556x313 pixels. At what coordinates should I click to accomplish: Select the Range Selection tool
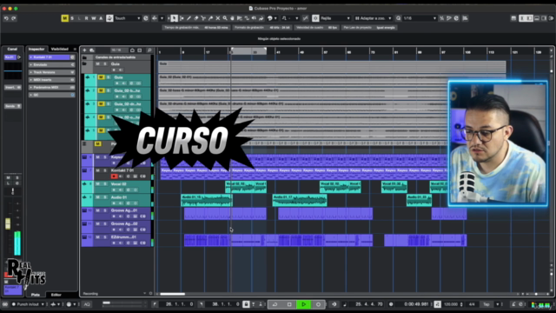click(182, 18)
